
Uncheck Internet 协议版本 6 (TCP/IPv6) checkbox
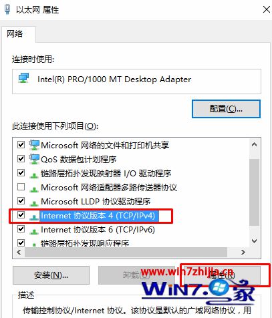click(x=21, y=228)
